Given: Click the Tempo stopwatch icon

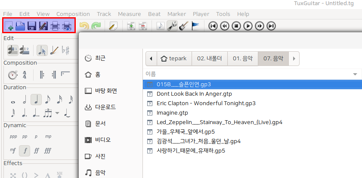Looking at the screenshot, I should [x=12, y=75].
